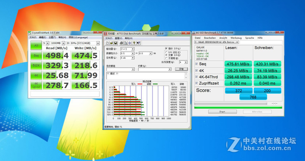Open the 主题(T) menu in CrystalDiskMark

click(x=52, y=37)
